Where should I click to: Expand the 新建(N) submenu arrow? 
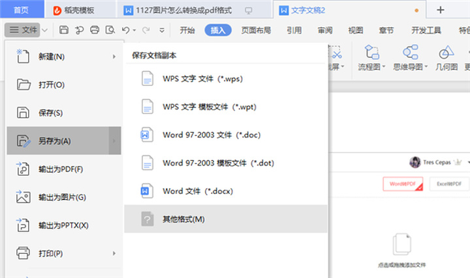tap(114, 57)
